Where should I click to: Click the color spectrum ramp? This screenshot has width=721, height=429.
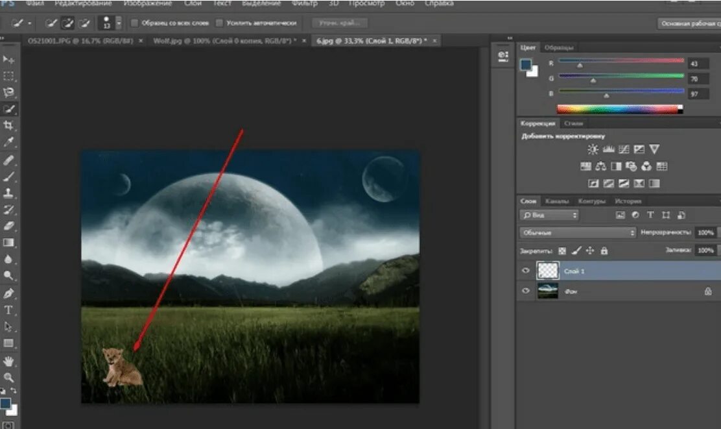pos(619,109)
